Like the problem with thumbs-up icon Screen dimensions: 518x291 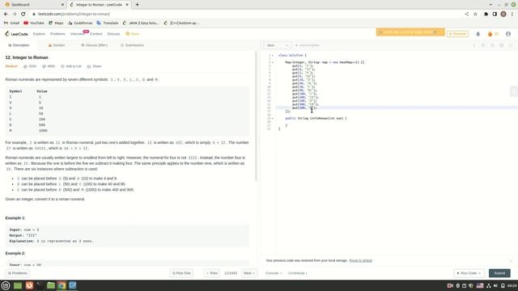pos(25,66)
